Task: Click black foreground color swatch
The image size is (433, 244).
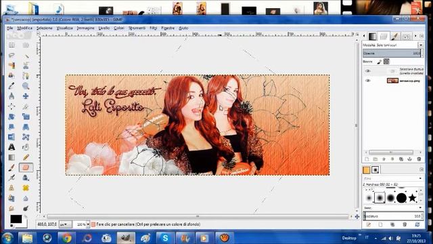Action: pos(16,219)
